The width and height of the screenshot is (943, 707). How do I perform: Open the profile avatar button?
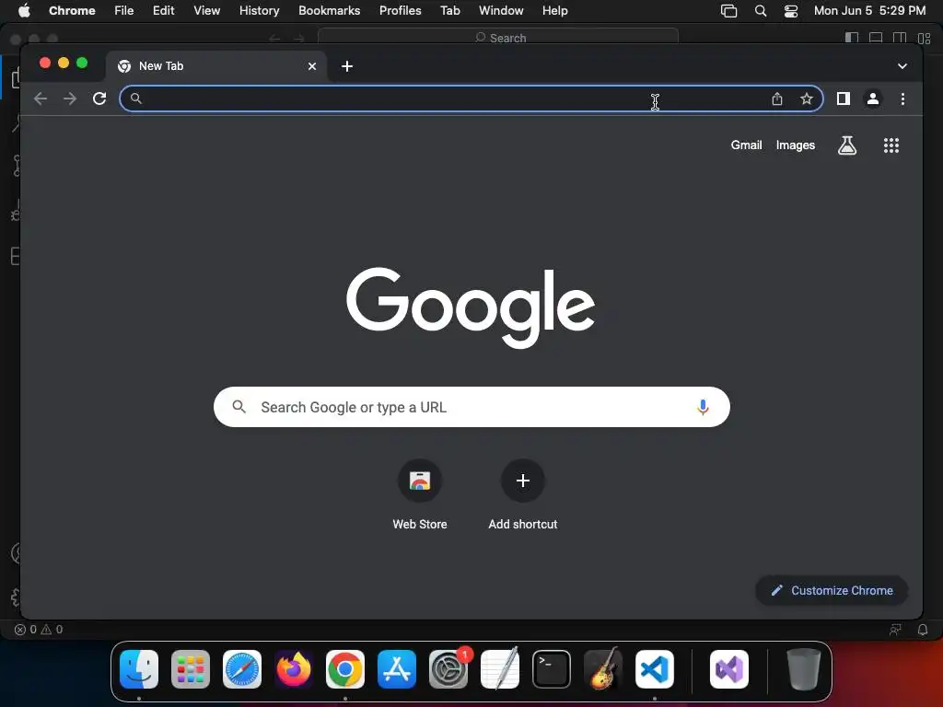[x=873, y=99]
